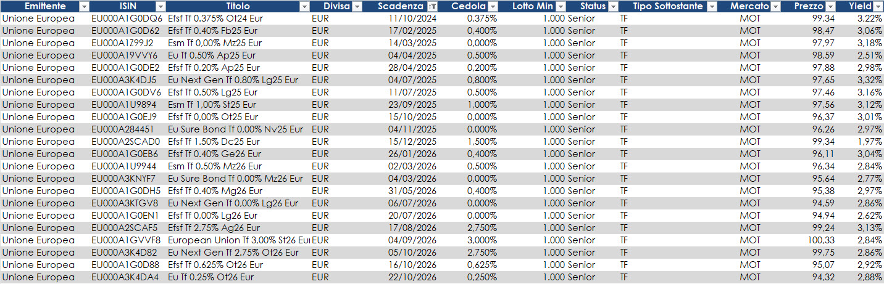This screenshot has height=284, width=884.
Task: Open the Status column filter dropdown
Action: click(x=612, y=6)
